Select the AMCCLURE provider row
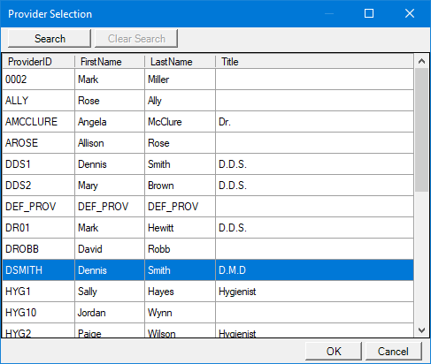 [x=208, y=122]
